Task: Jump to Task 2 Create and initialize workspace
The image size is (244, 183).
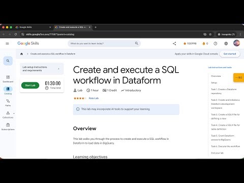Action: tap(225, 104)
